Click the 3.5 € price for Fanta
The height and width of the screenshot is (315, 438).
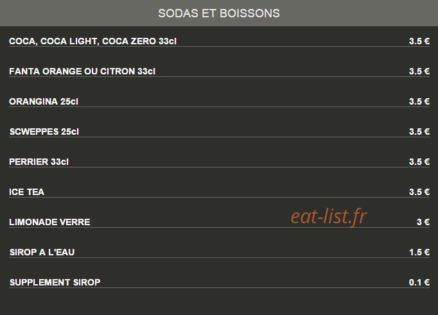point(419,71)
